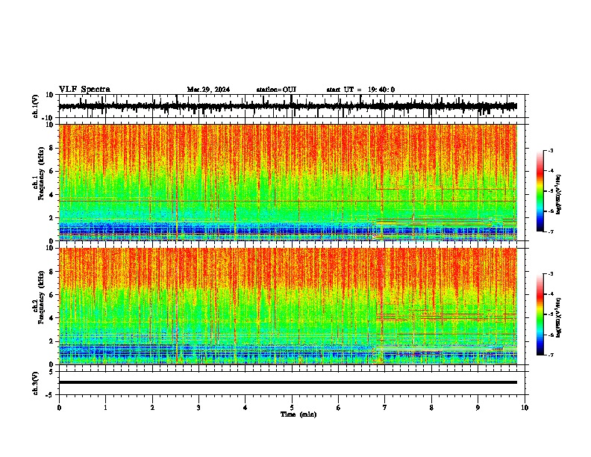Viewport: 591px width, 457px height.
Task: Click the 'ch.3(V)' axis label
Action: click(36, 383)
